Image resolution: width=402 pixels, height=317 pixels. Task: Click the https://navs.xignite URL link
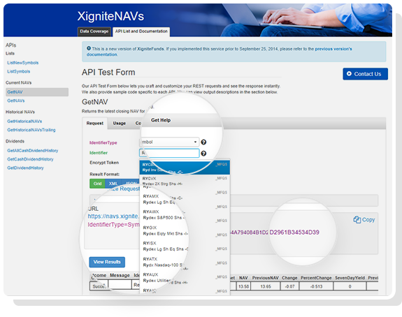pos(113,216)
